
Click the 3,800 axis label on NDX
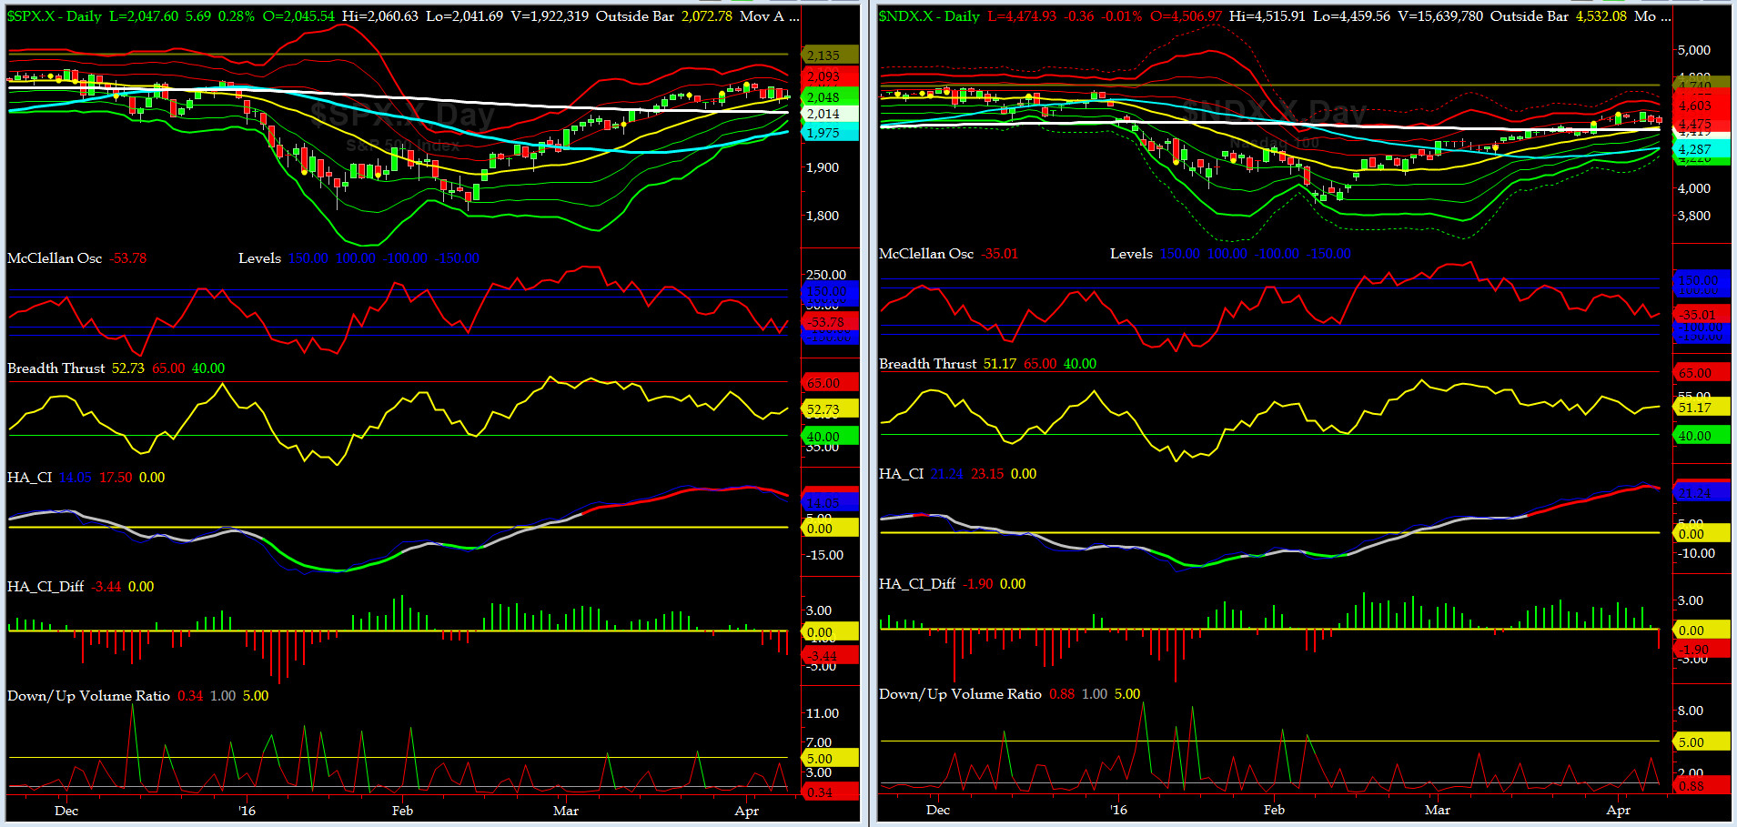[x=1693, y=216]
